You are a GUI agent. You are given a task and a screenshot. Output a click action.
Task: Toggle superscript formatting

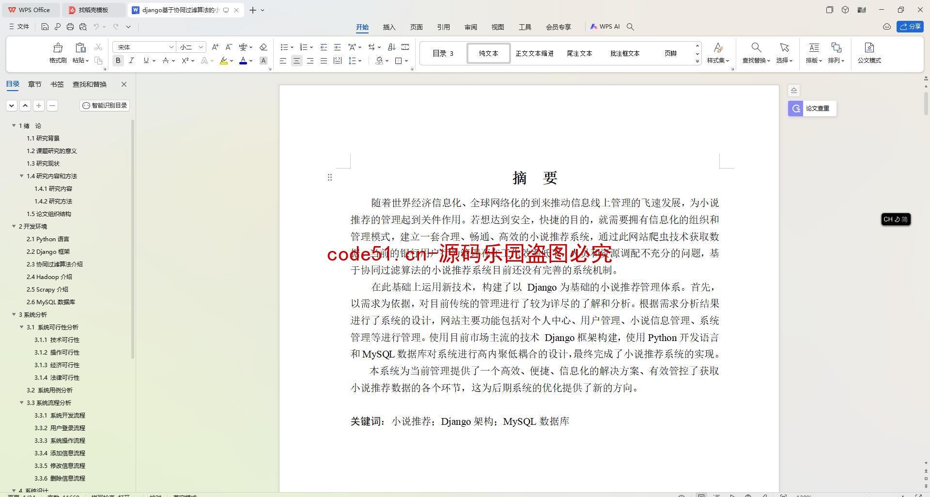coord(185,61)
